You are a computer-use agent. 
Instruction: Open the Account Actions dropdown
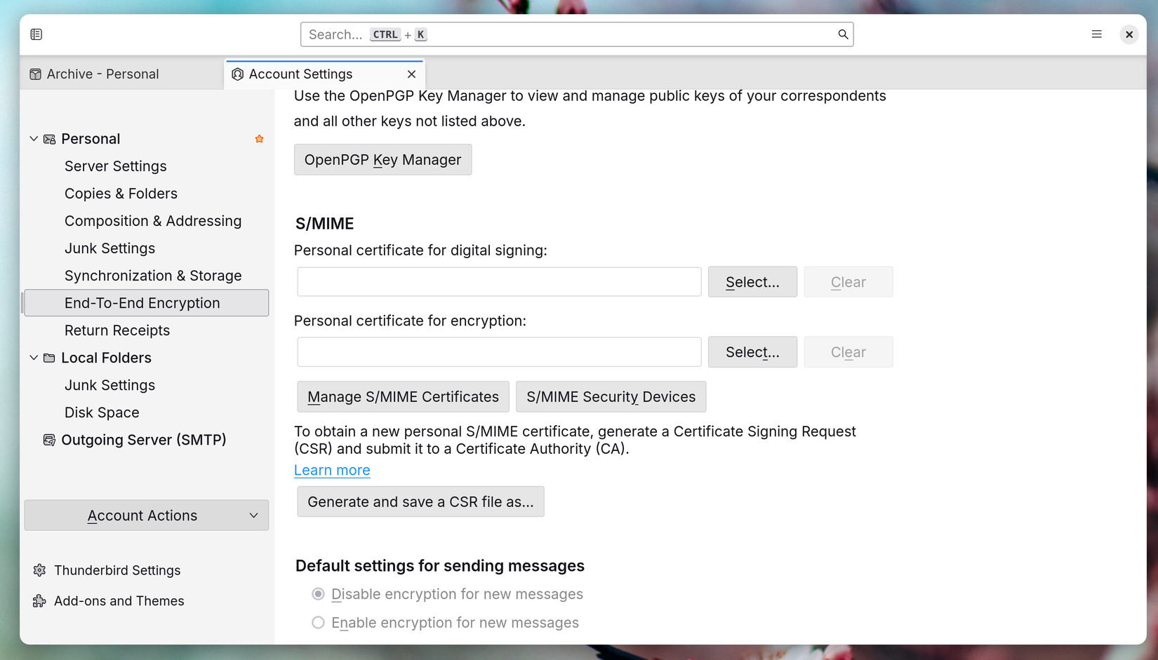(x=147, y=516)
